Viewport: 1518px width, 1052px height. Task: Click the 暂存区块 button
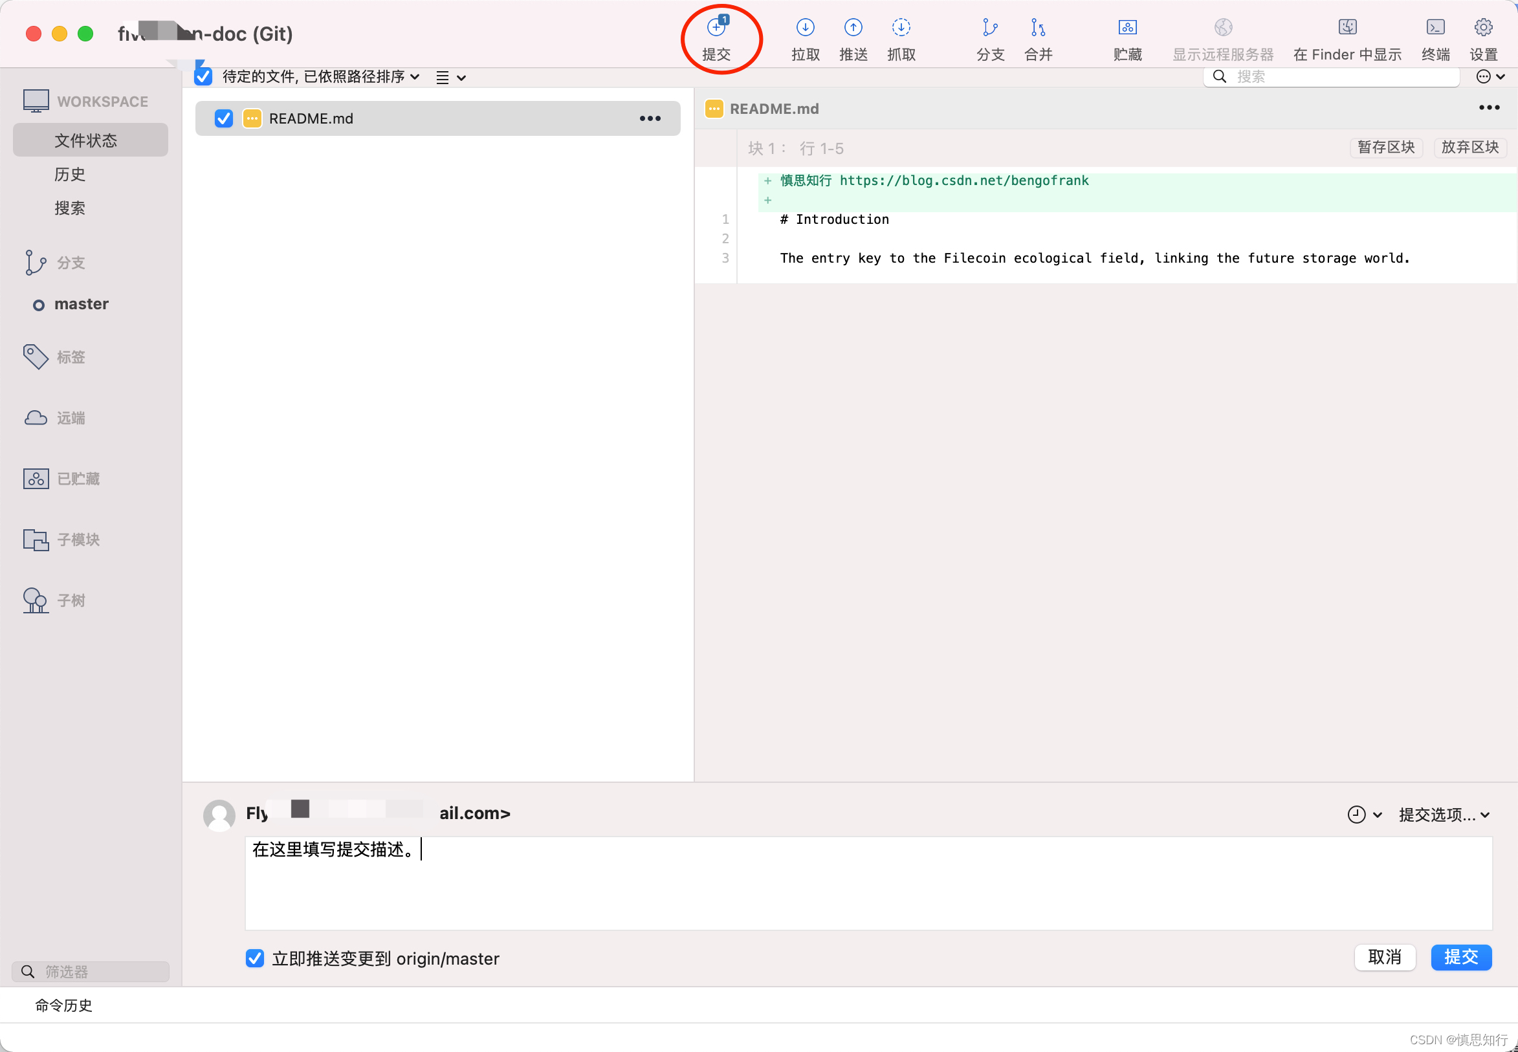click(x=1385, y=147)
